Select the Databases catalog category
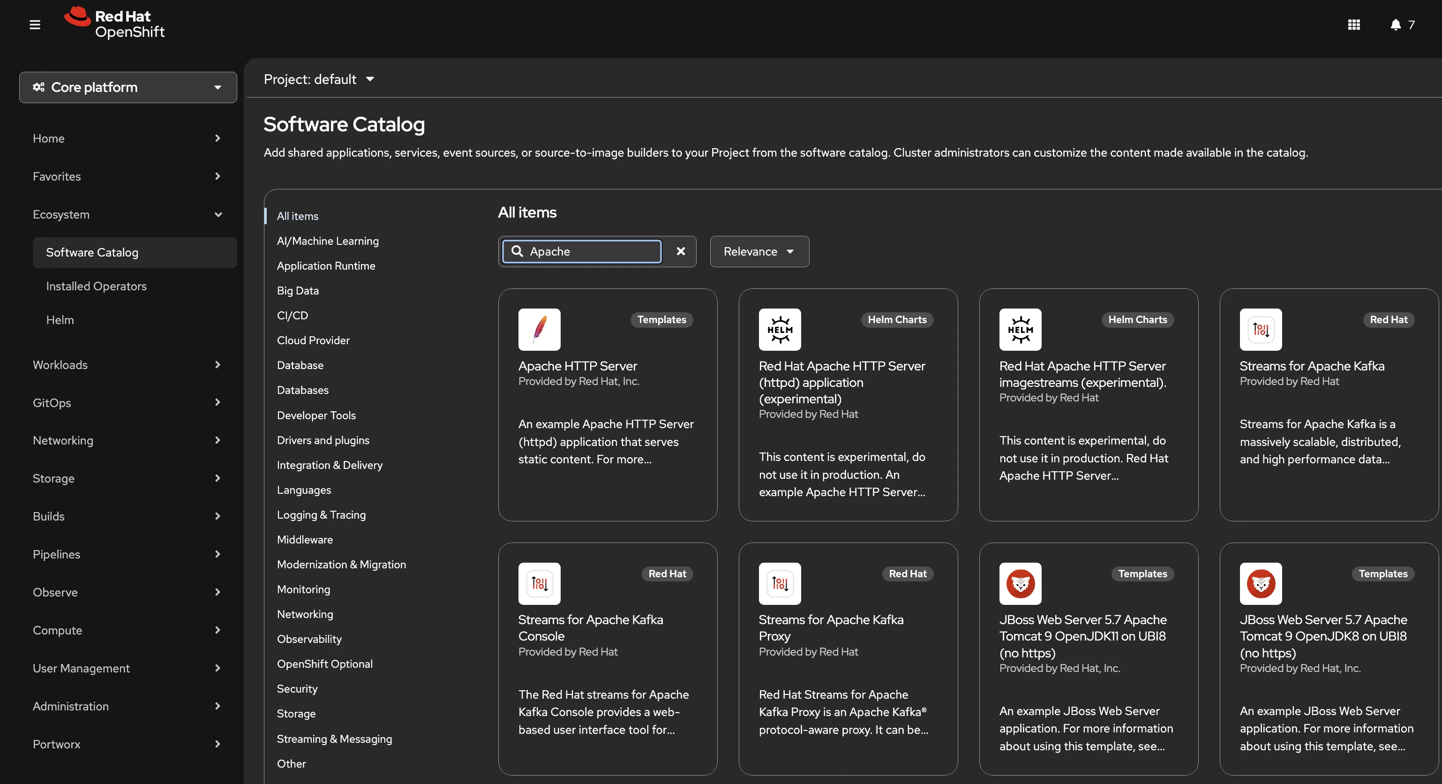The height and width of the screenshot is (784, 1442). 302,390
